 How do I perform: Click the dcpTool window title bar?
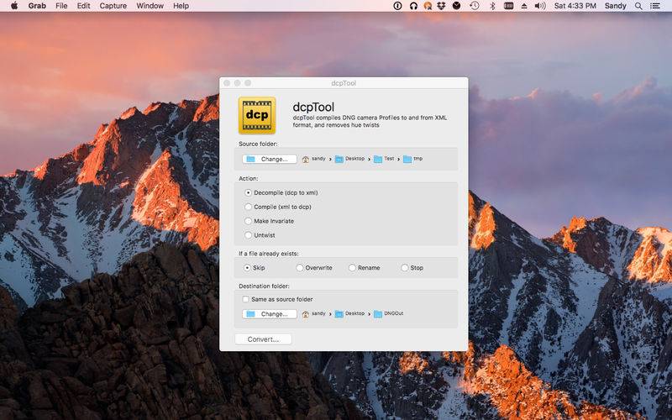344,83
